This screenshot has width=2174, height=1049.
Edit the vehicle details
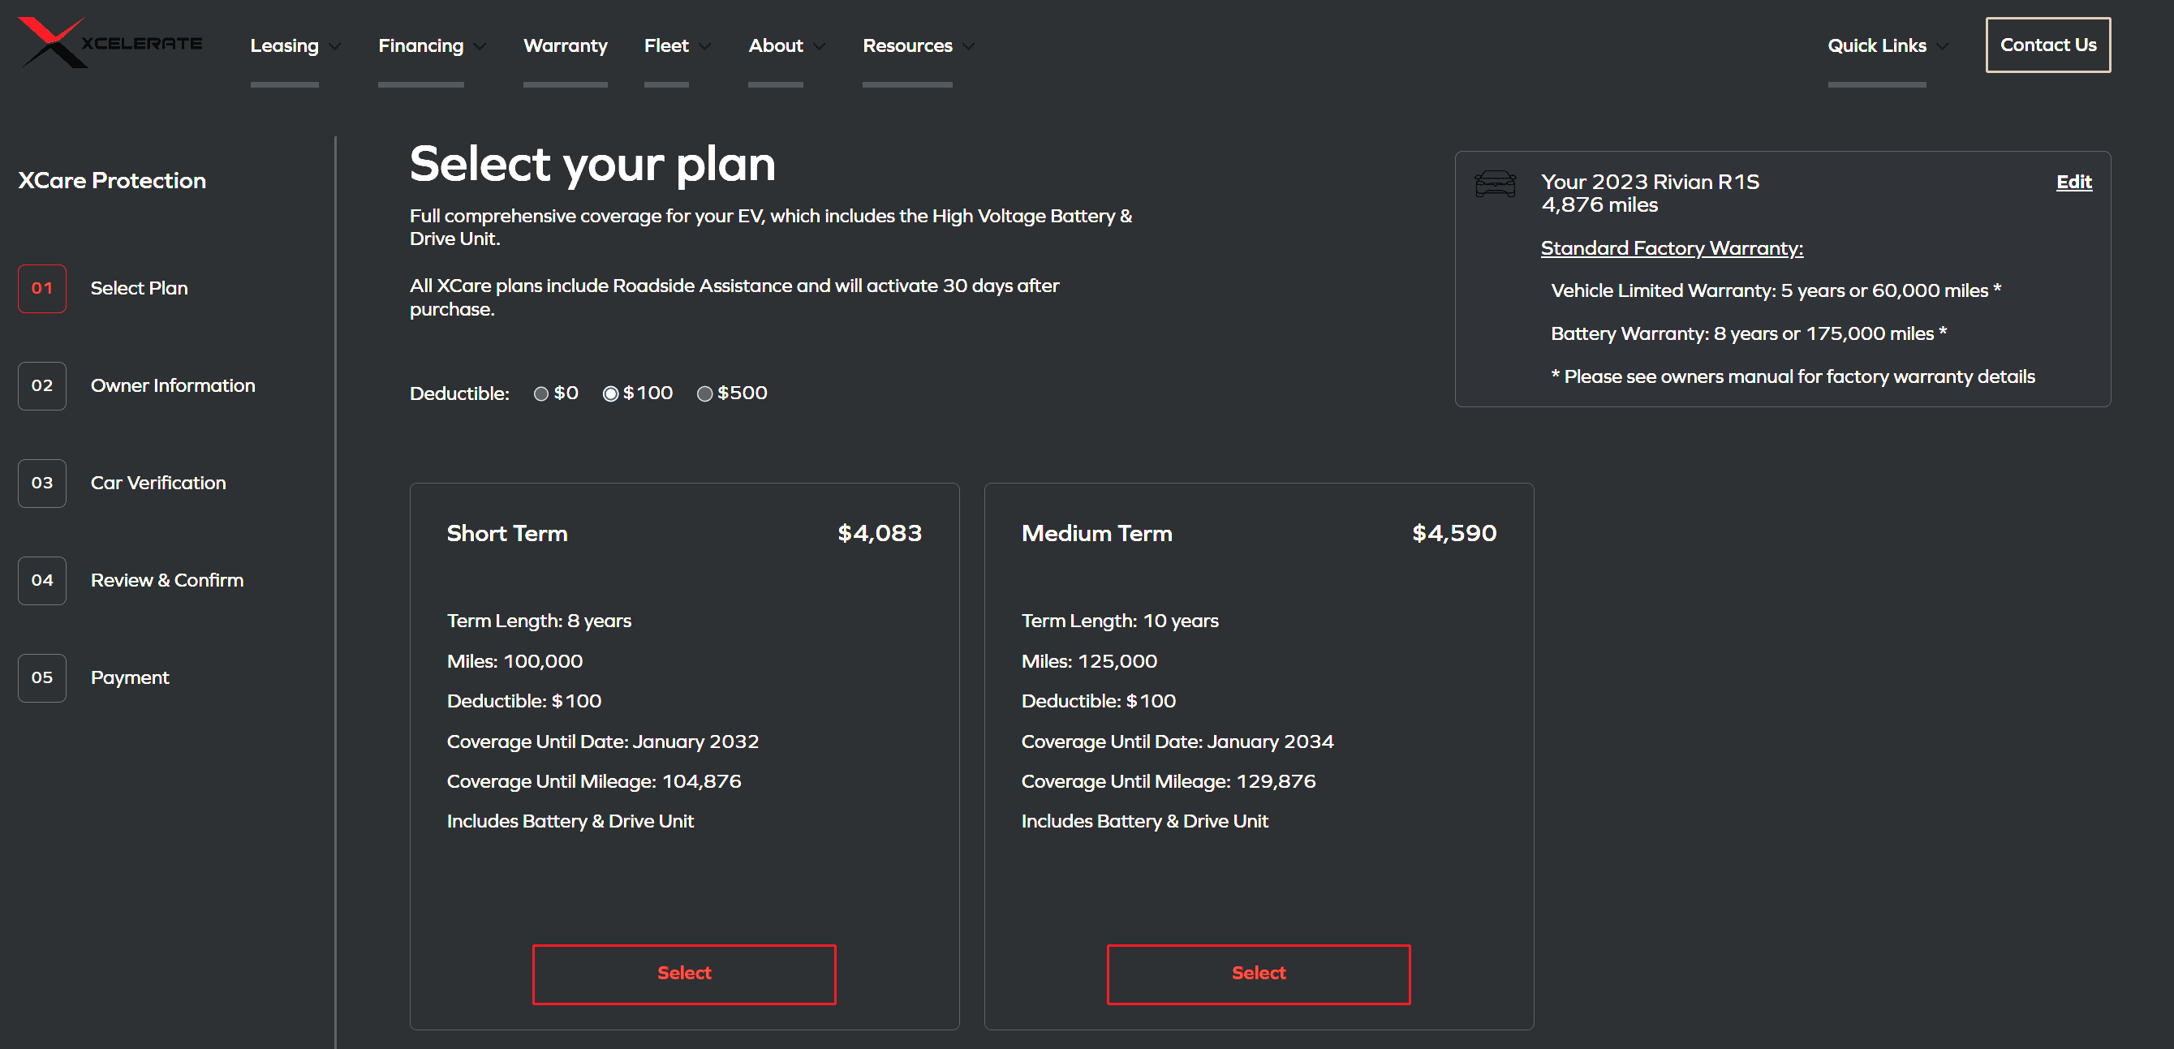pos(2073,182)
